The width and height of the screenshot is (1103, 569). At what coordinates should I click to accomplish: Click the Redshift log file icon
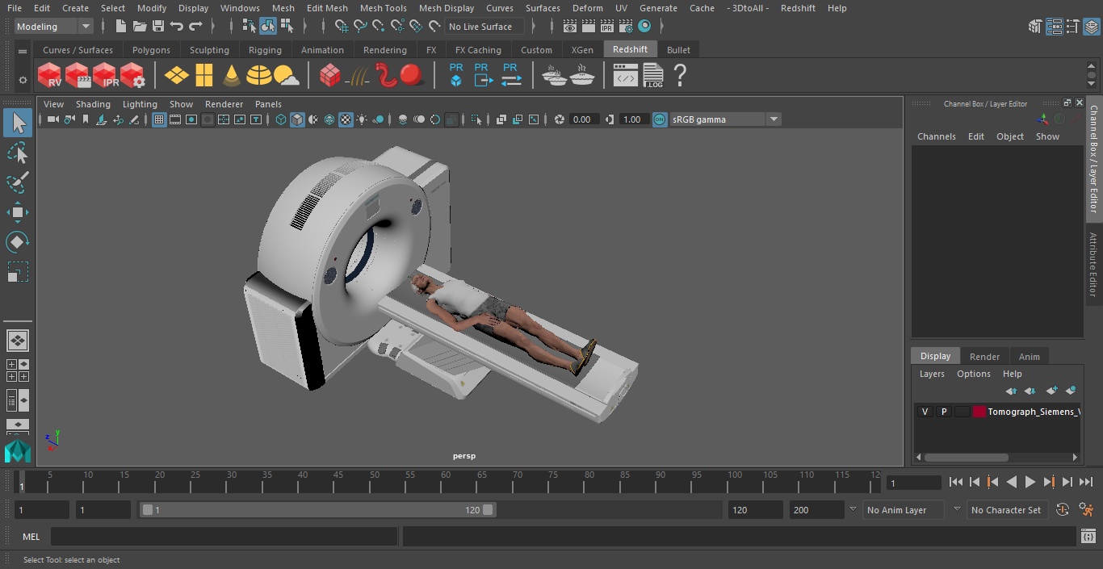click(x=653, y=76)
